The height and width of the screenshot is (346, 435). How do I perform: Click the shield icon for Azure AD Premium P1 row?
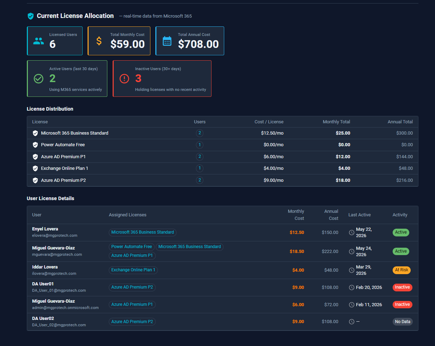pos(35,157)
